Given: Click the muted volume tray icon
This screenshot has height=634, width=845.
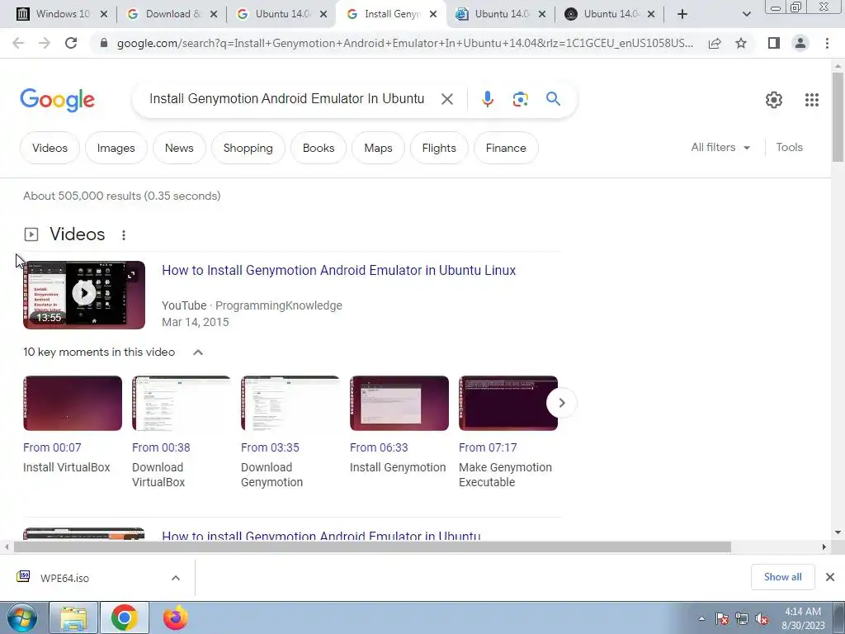Looking at the screenshot, I should tap(762, 619).
